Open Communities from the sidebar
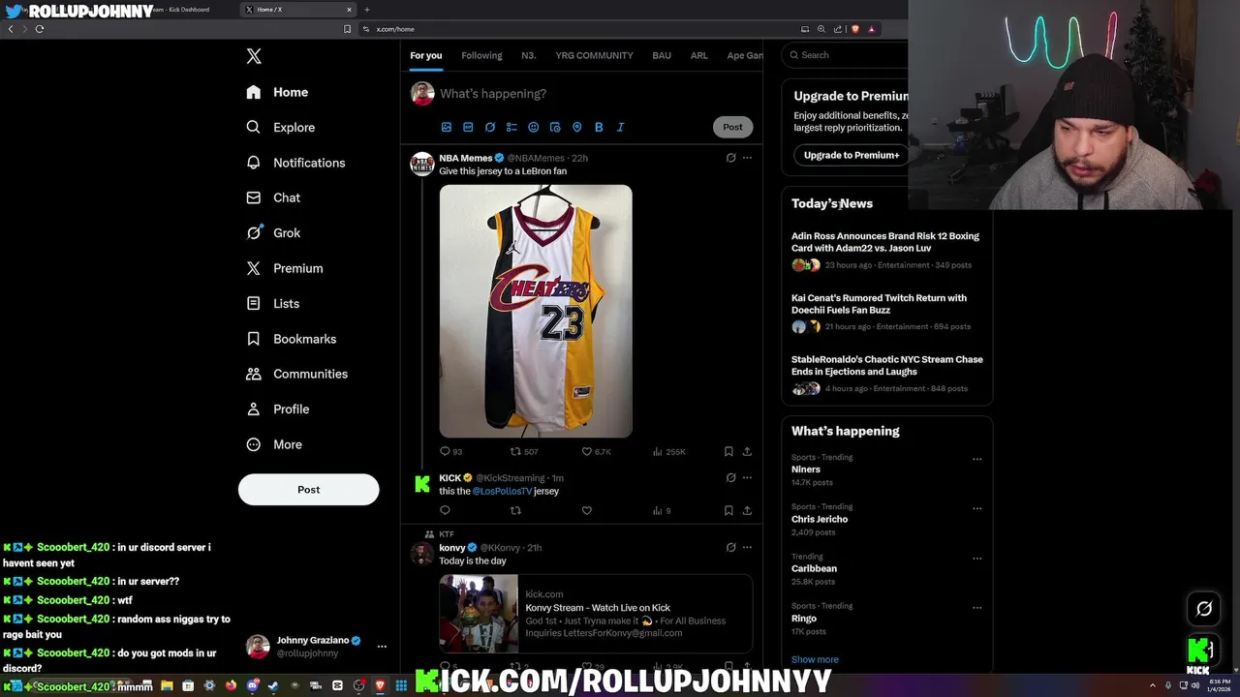Screen dimensions: 1240x697 tap(296, 374)
